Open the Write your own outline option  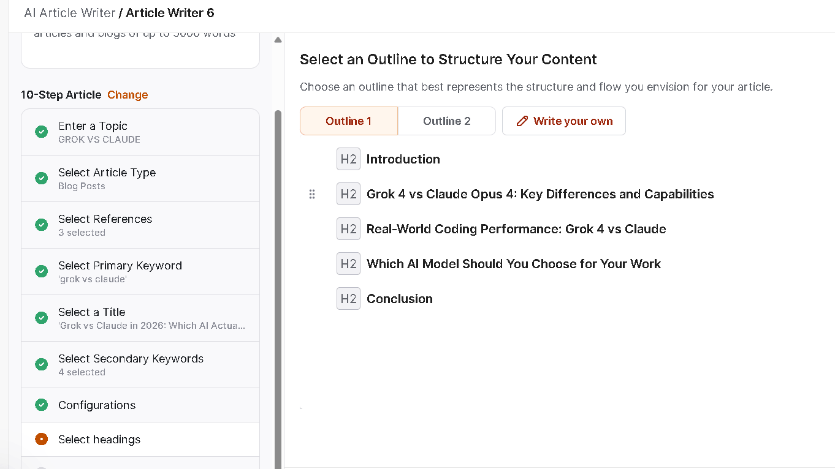click(x=564, y=121)
